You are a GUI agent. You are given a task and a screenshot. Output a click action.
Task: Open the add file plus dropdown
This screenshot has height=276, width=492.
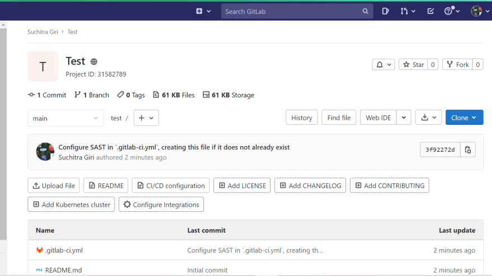point(146,118)
